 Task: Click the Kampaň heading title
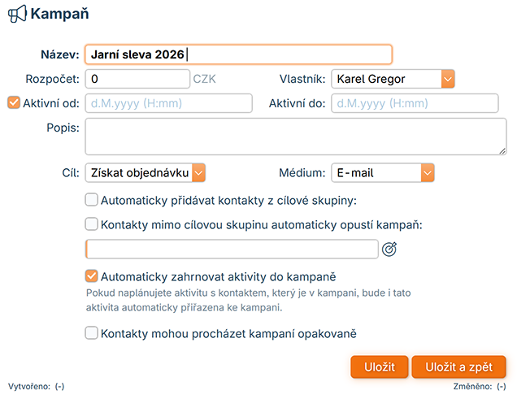[59, 15]
